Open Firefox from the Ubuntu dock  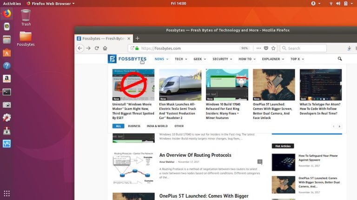coord(7,13)
